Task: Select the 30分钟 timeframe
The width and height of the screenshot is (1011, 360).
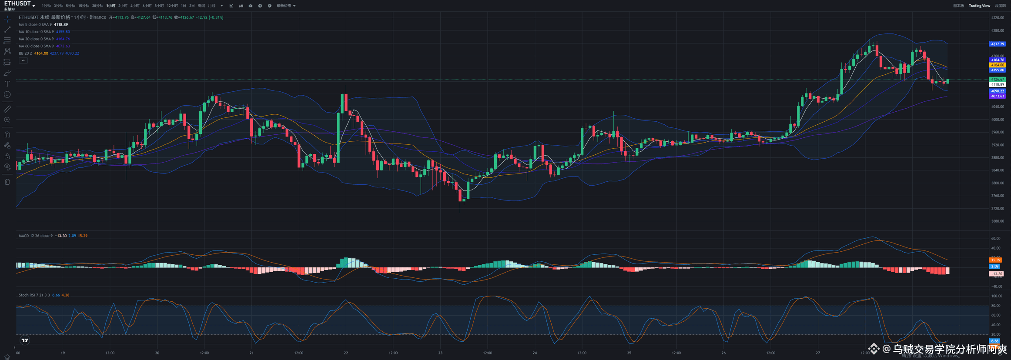Action: tap(97, 6)
